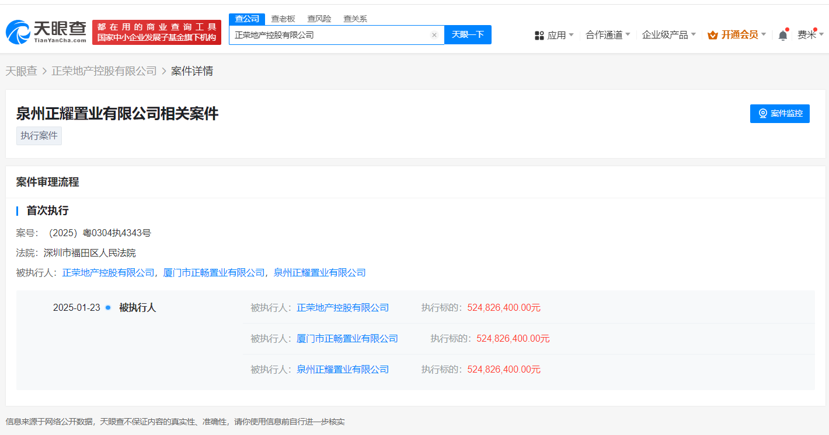
Task: Expand the 合作通道 dropdown
Action: [607, 35]
